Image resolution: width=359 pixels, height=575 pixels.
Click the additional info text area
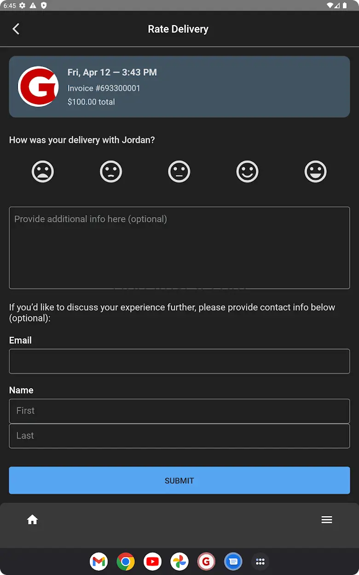click(179, 248)
